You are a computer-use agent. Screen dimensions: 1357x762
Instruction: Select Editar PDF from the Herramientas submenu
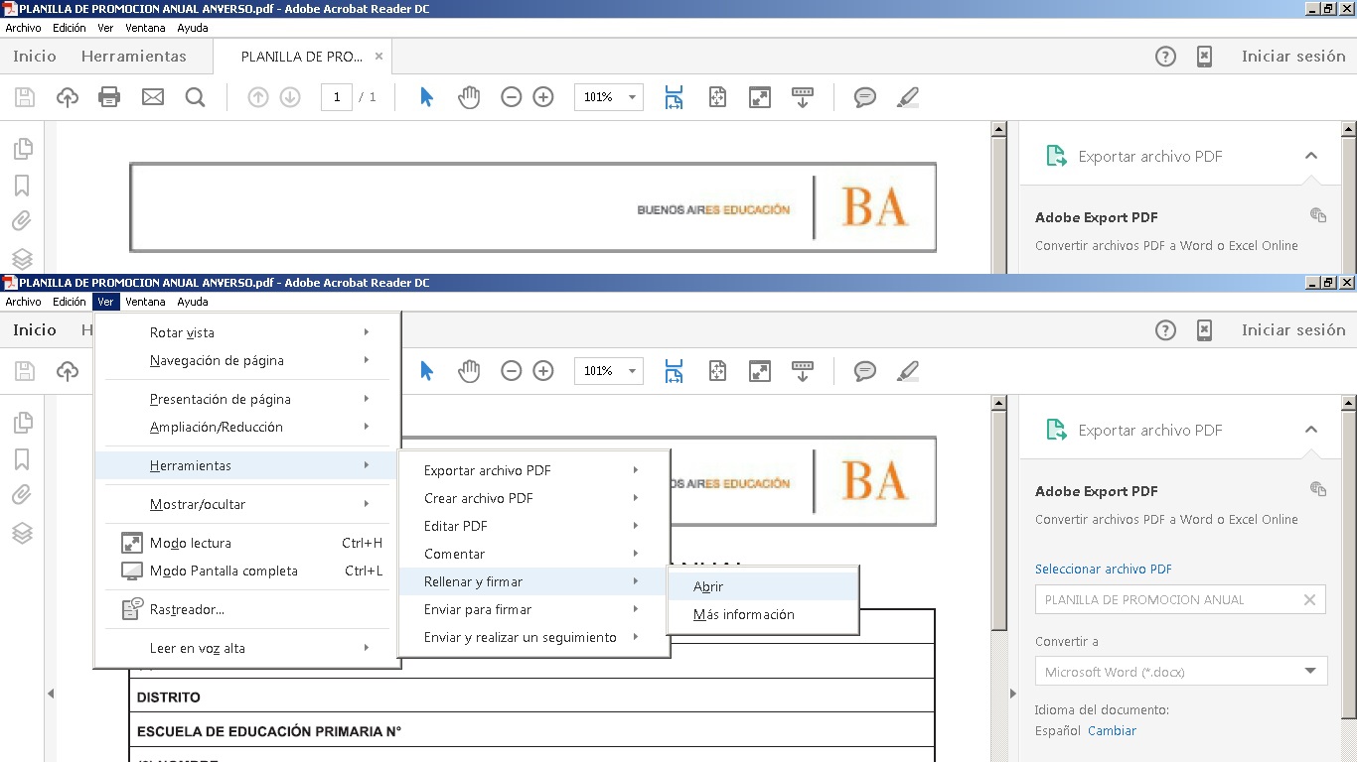click(456, 526)
